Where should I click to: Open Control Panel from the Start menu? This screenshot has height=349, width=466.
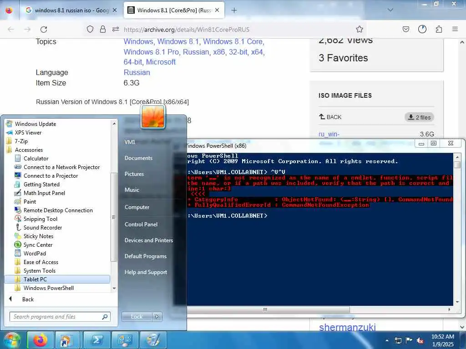[x=141, y=224]
